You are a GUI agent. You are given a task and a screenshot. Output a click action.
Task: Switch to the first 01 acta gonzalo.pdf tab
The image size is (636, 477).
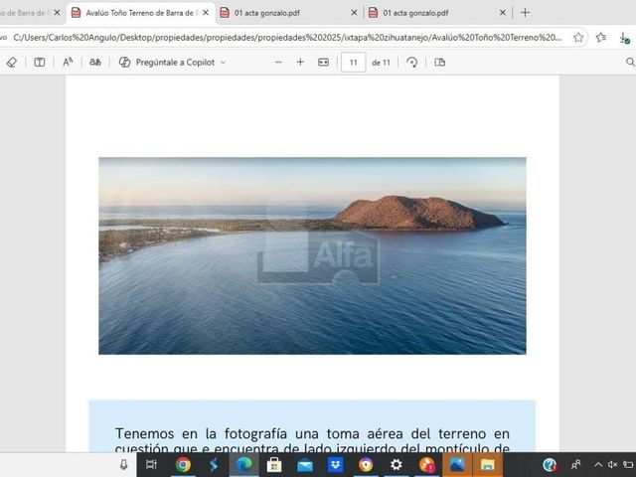coord(289,13)
